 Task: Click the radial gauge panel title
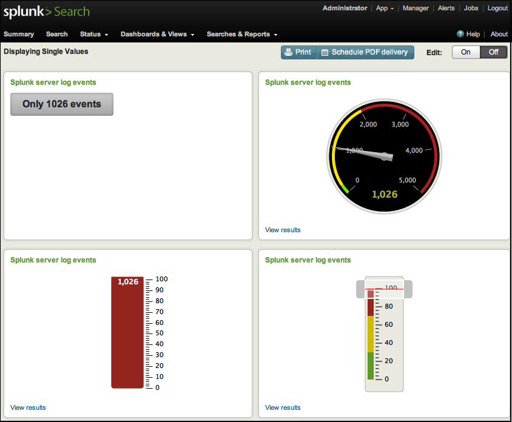click(x=308, y=82)
